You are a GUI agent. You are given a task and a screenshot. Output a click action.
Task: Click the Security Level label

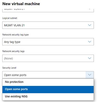[x=9, y=68]
